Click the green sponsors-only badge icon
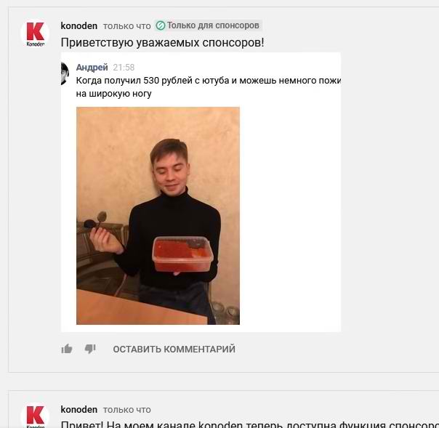 pos(161,25)
